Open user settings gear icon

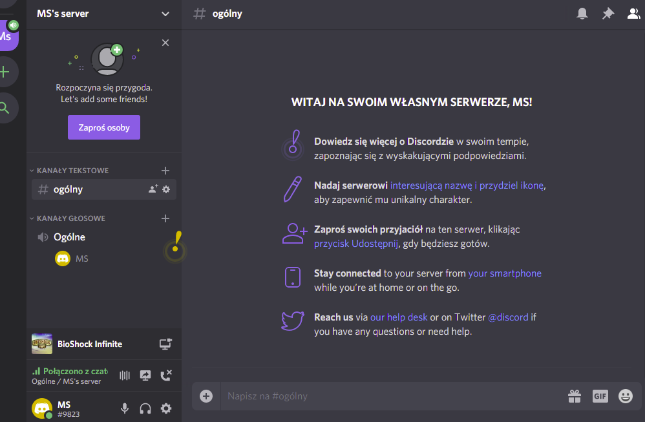(x=166, y=408)
